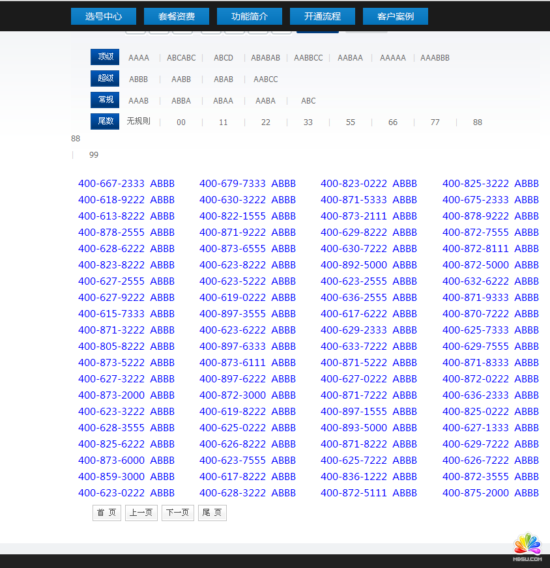Go to the 首页 first page
Image resolution: width=550 pixels, height=568 pixels.
107,513
